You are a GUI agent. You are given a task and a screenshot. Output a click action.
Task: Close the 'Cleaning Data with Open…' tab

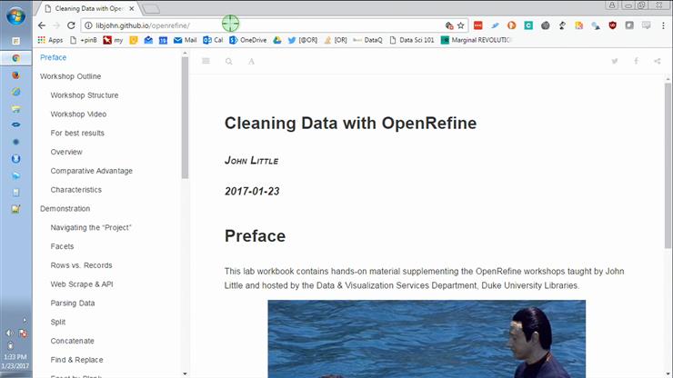click(132, 8)
